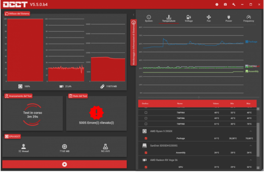Screen dimensions: 264x173
Task: Click the TMPIN2 legend swatch on graph
Action: (x=247, y=66)
